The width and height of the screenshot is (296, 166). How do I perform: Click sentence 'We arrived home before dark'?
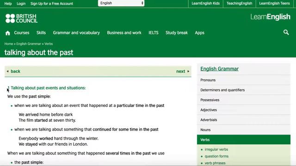(45, 114)
